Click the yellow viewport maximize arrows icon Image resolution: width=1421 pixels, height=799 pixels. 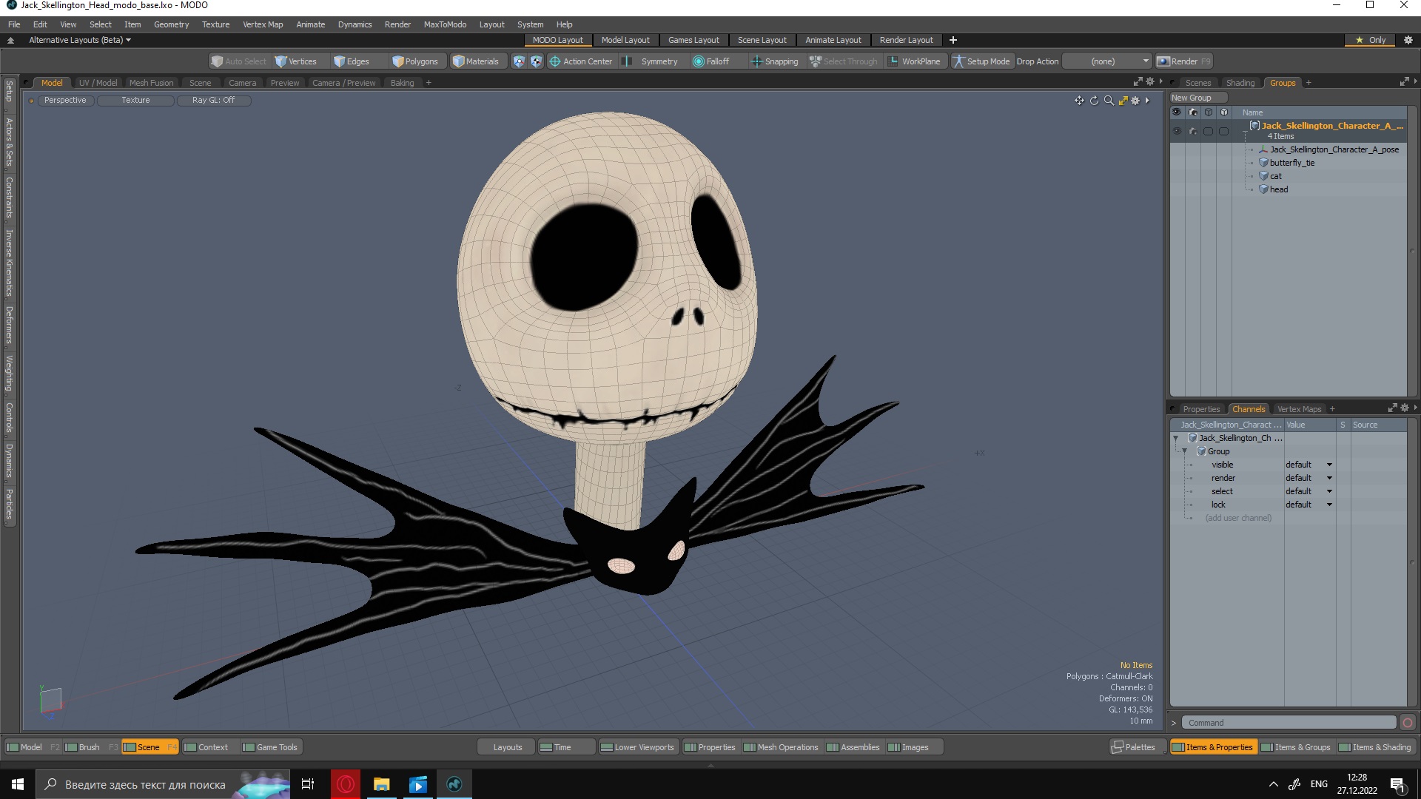point(1123,101)
